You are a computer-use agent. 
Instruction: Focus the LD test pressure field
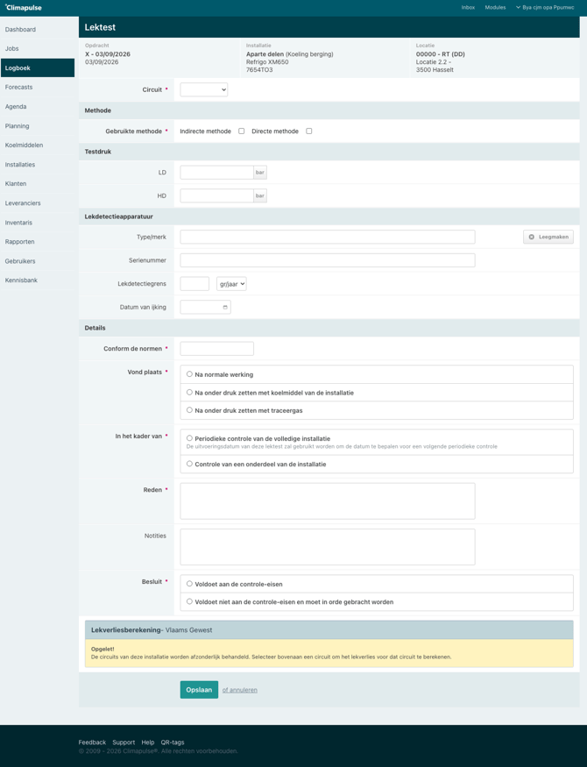pos(216,172)
